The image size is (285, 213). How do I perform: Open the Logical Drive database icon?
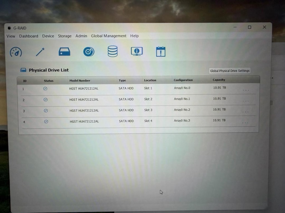coord(112,51)
